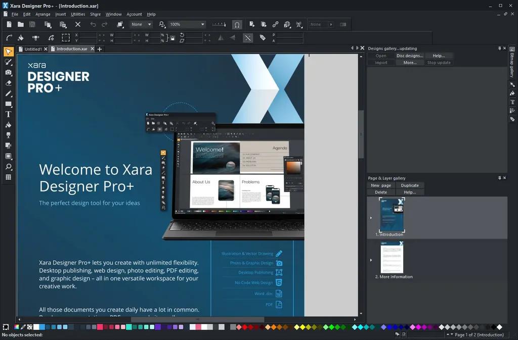Pick the hot pink color swatch
The width and height of the screenshot is (518, 340).
tap(100, 327)
